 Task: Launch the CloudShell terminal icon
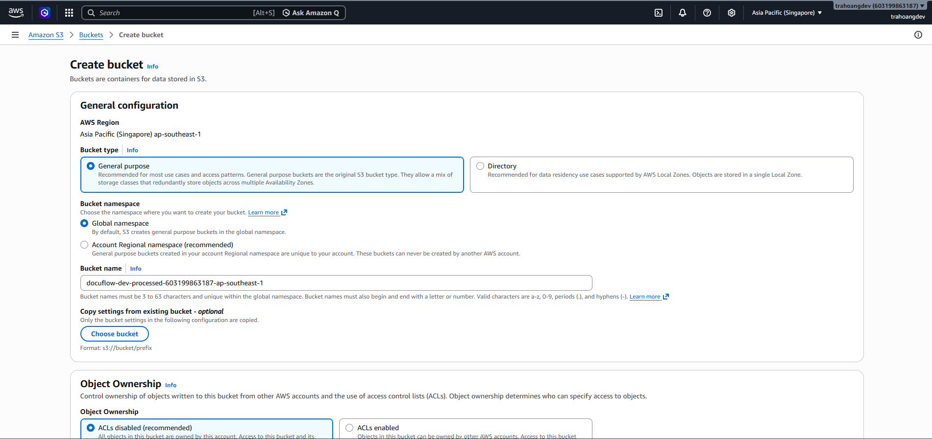(x=659, y=13)
